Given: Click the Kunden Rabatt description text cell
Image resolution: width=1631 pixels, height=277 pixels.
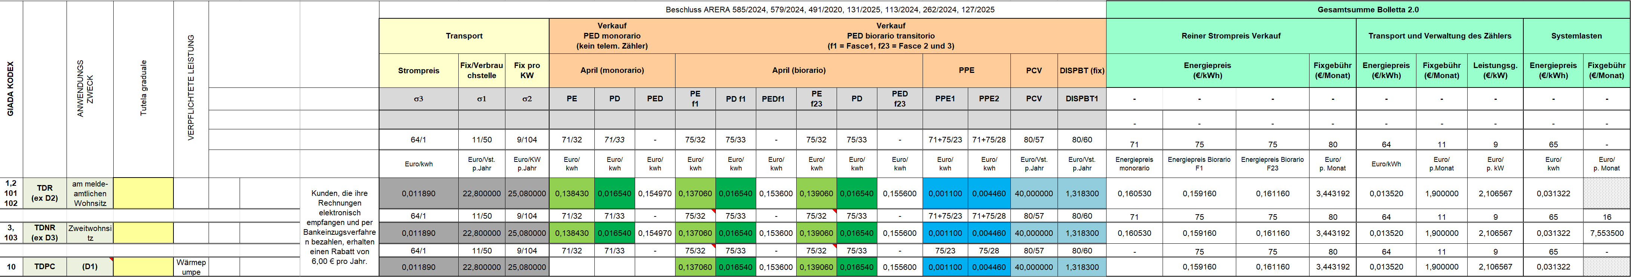Looking at the screenshot, I should click(339, 227).
